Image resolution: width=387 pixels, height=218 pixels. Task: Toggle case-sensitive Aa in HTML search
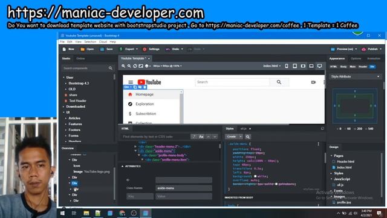pos(201,137)
